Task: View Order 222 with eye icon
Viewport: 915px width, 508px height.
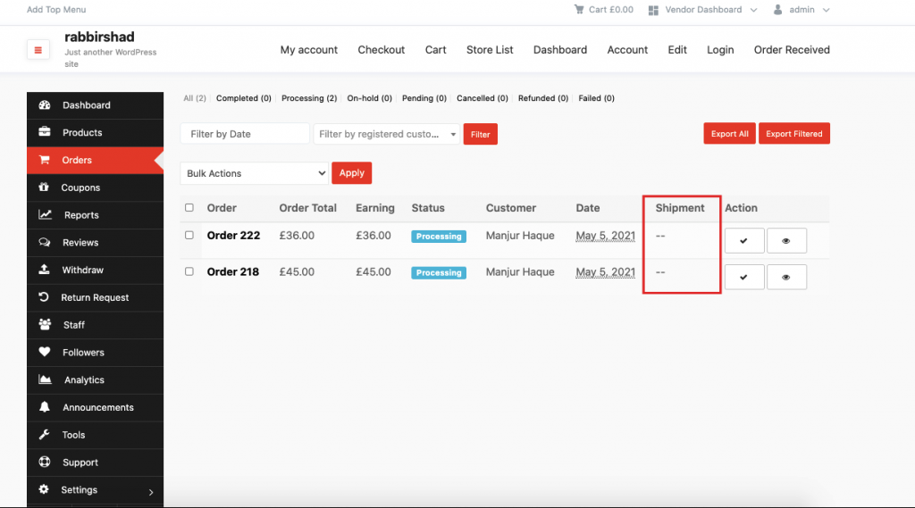Action: [786, 241]
